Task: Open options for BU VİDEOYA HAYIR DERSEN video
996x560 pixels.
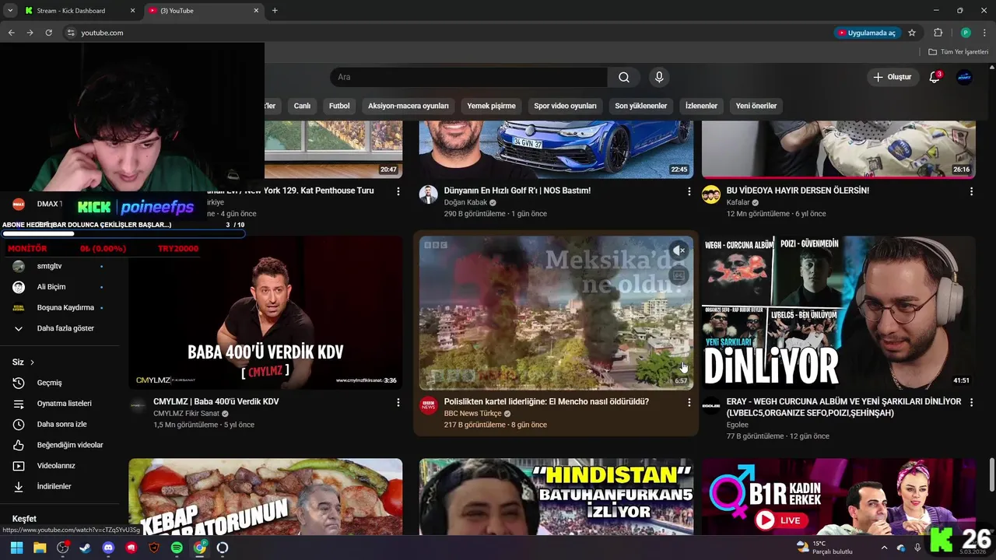Action: [971, 191]
